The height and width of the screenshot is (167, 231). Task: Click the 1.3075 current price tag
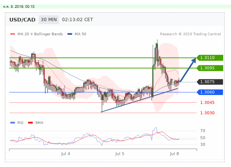click(210, 82)
